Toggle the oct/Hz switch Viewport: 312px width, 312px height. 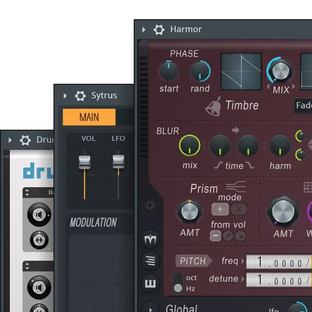(178, 283)
